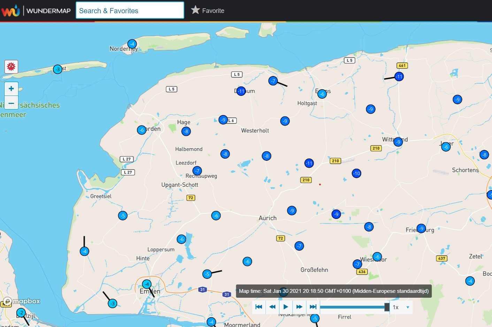The image size is (492, 327).
Task: Step back one frame
Action: pyautogui.click(x=272, y=307)
